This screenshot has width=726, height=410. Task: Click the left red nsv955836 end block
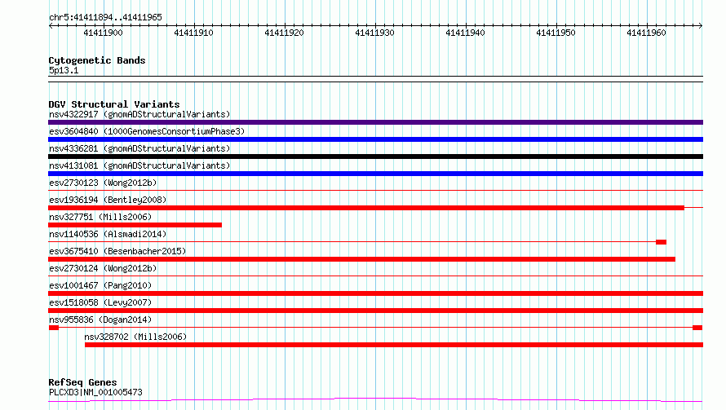click(x=54, y=328)
